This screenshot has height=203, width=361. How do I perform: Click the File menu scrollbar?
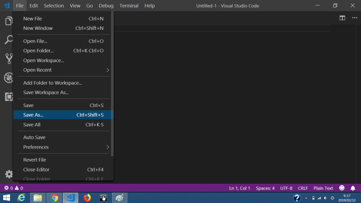pos(112,84)
